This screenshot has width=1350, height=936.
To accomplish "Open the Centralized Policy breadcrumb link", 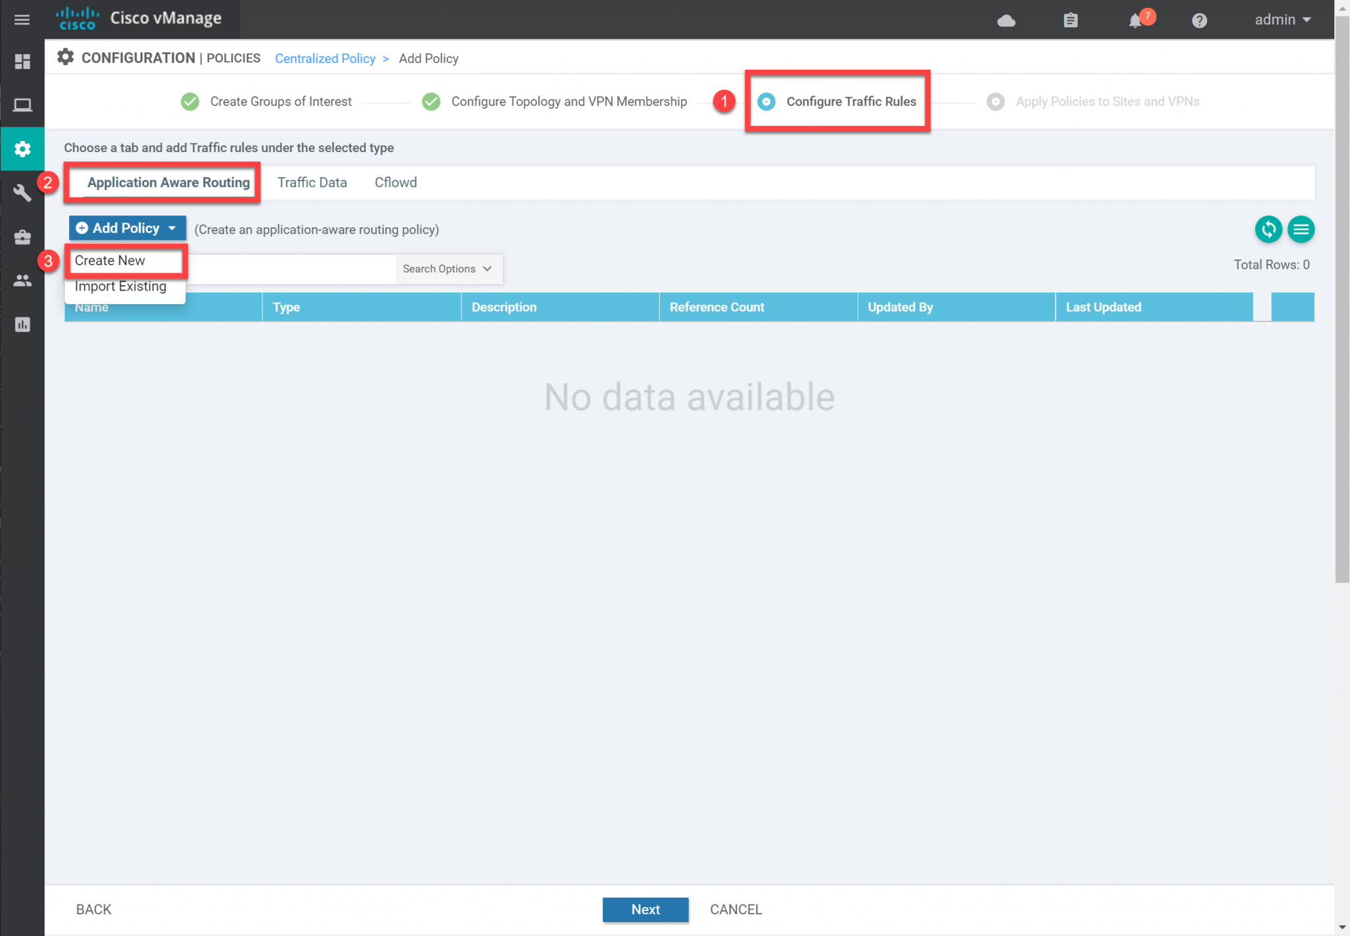I will click(325, 58).
